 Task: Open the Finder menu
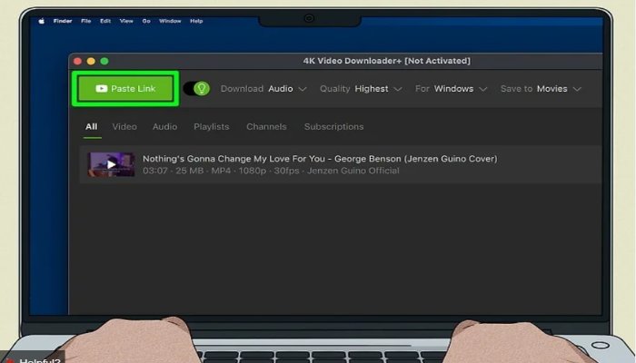[x=63, y=21]
